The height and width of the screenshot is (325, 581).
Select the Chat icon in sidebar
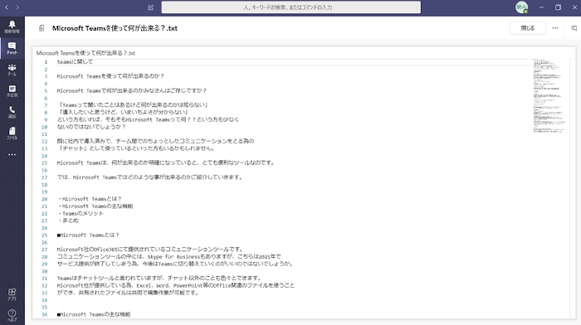12,48
